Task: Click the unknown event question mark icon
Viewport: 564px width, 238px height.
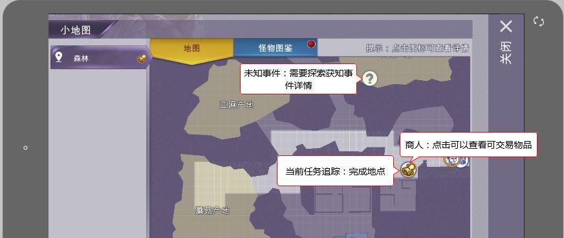Action: tap(369, 78)
